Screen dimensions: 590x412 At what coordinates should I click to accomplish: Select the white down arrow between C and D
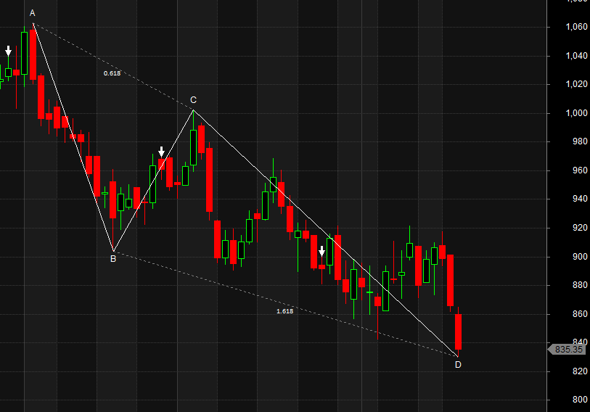(x=321, y=251)
